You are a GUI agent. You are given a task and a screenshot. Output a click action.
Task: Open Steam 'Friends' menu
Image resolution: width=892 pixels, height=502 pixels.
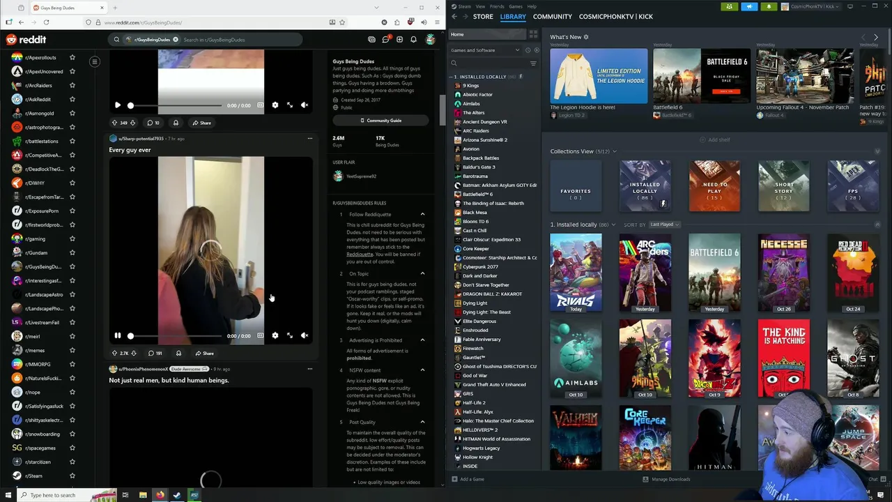point(497,6)
